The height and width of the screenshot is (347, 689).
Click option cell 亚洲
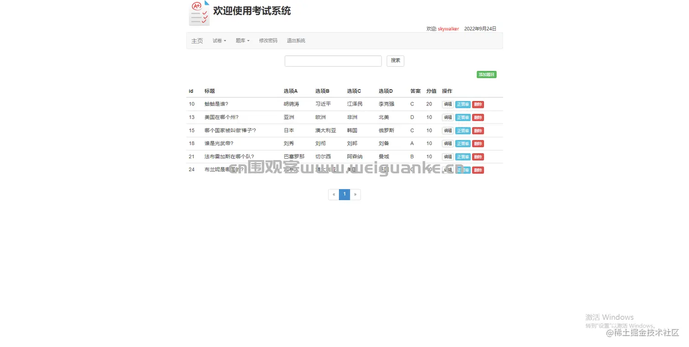tap(289, 117)
